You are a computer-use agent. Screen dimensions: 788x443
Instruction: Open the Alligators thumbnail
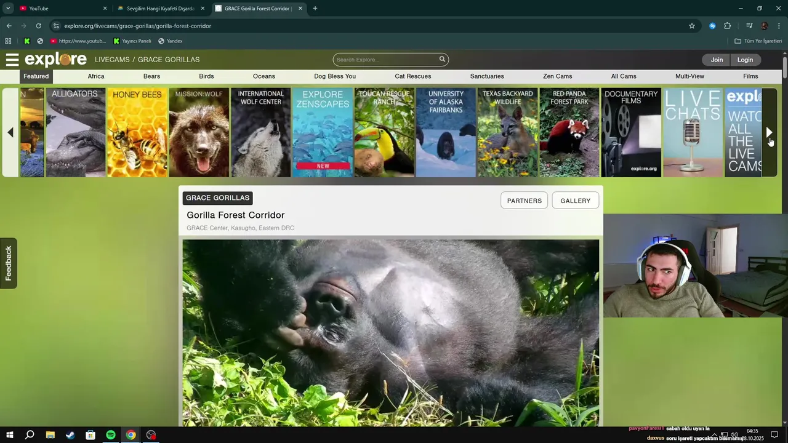click(75, 132)
